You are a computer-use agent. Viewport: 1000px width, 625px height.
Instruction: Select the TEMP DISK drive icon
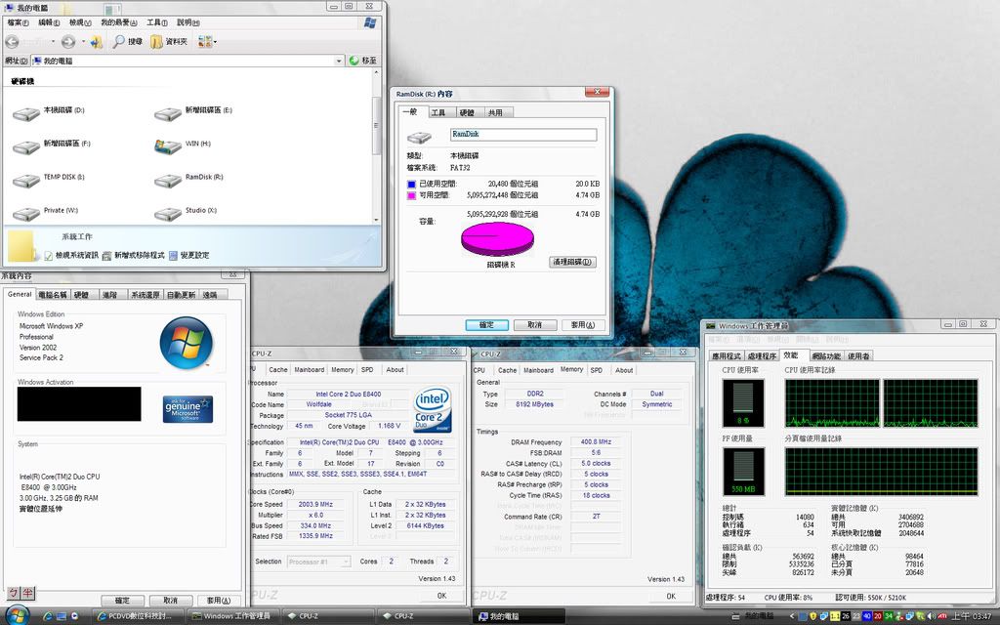coord(26,181)
